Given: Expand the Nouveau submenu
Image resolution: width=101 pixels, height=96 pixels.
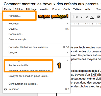Looking at the screenshot, I should 37,24.
